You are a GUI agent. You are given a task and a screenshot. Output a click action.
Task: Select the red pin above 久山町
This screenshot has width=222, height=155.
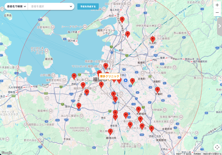click(153, 39)
